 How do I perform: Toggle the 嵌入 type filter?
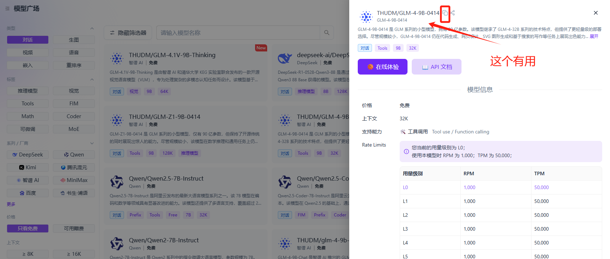click(x=28, y=65)
